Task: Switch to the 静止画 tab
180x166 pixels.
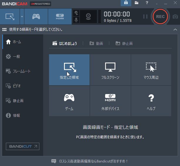Action: click(124, 43)
